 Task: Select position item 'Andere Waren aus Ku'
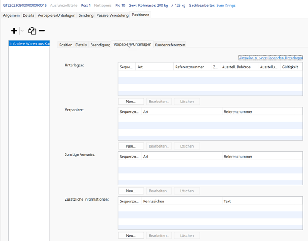(x=29, y=44)
